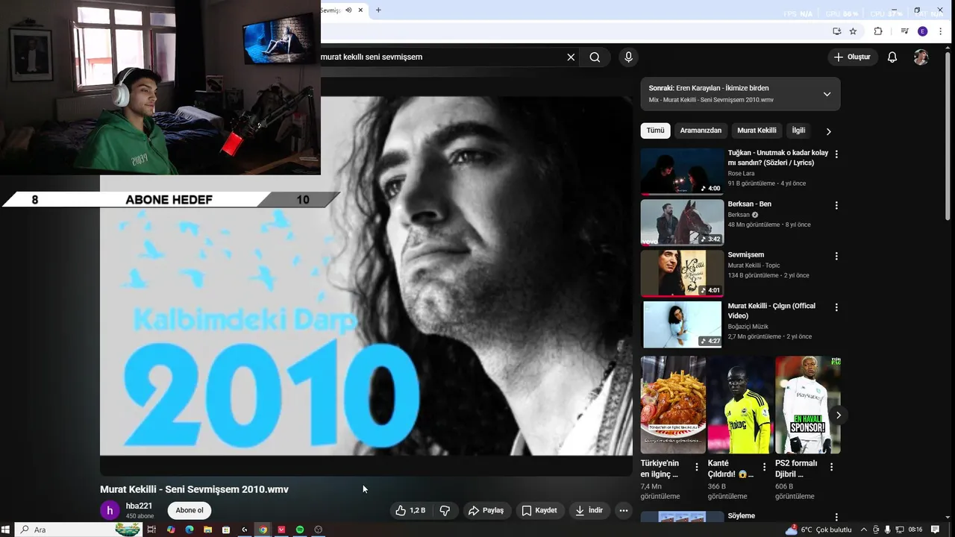The width and height of the screenshot is (955, 537).
Task: Open Task View on the taskbar
Action: [x=151, y=530]
